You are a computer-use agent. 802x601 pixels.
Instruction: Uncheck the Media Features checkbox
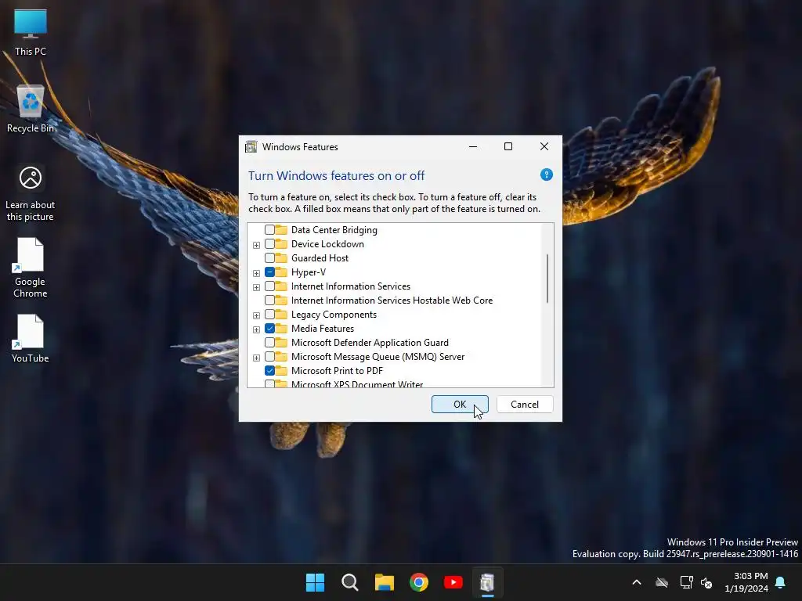tap(269, 328)
